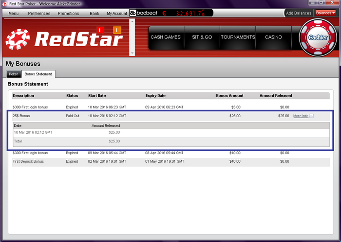
Task: Open the TOURNAMENTS lobby
Action: tap(238, 37)
